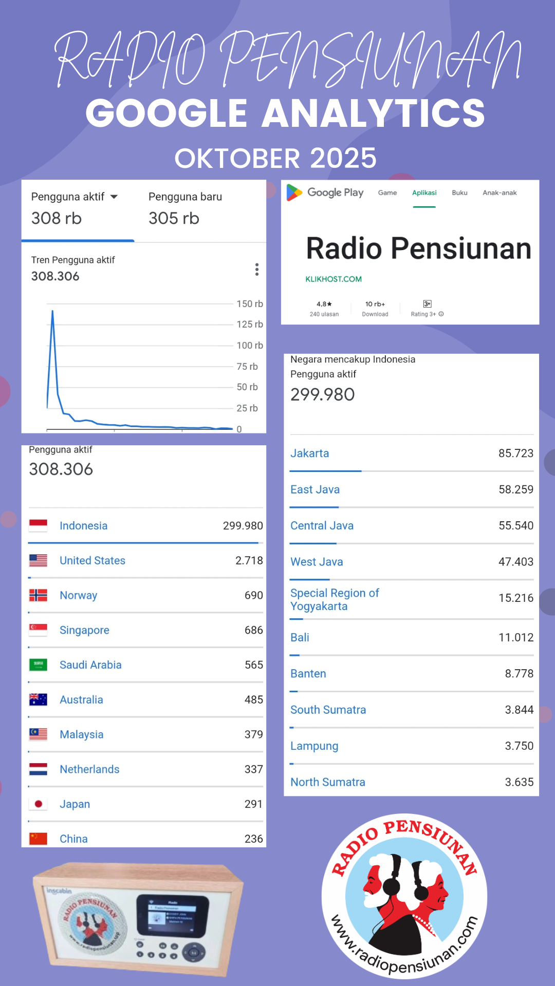The height and width of the screenshot is (986, 555).
Task: Switch to the Pengguna baru metric
Action: pos(185,197)
